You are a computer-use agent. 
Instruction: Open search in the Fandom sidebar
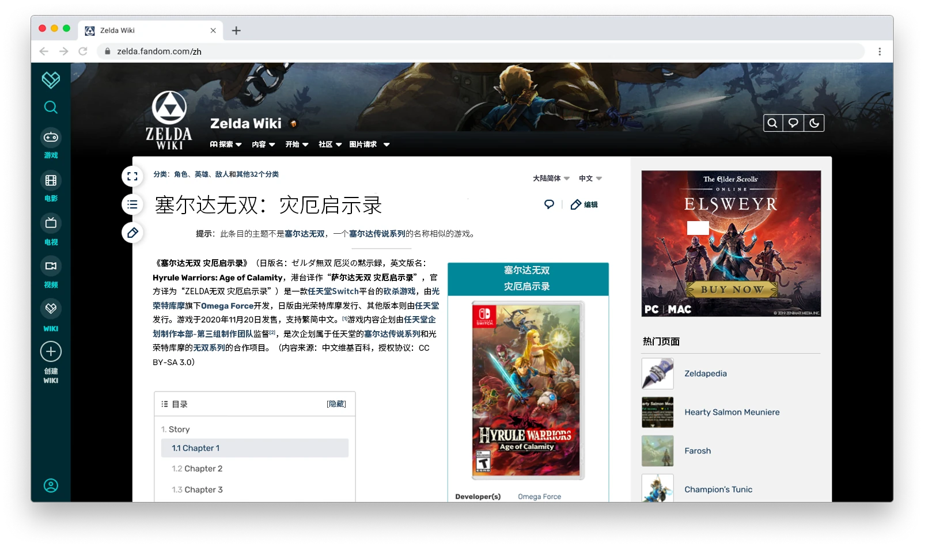(x=51, y=107)
